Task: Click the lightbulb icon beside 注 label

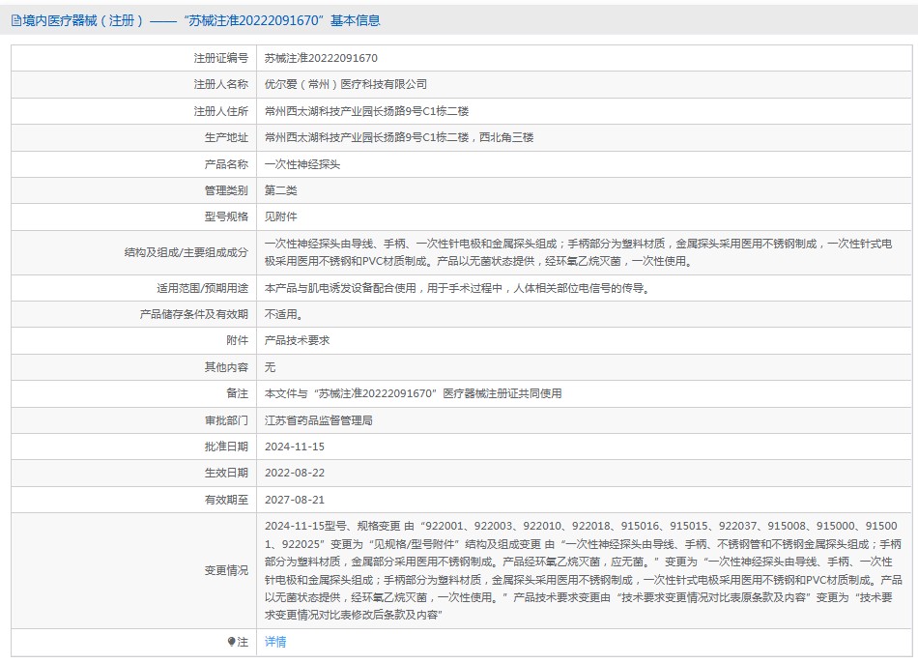Action: pos(231,642)
